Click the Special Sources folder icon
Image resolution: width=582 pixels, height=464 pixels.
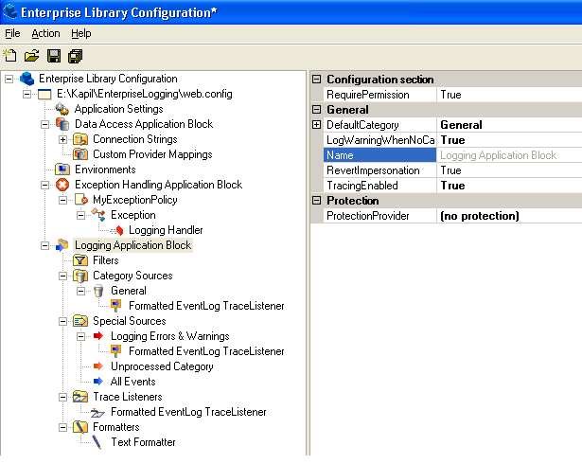pyautogui.click(x=80, y=321)
